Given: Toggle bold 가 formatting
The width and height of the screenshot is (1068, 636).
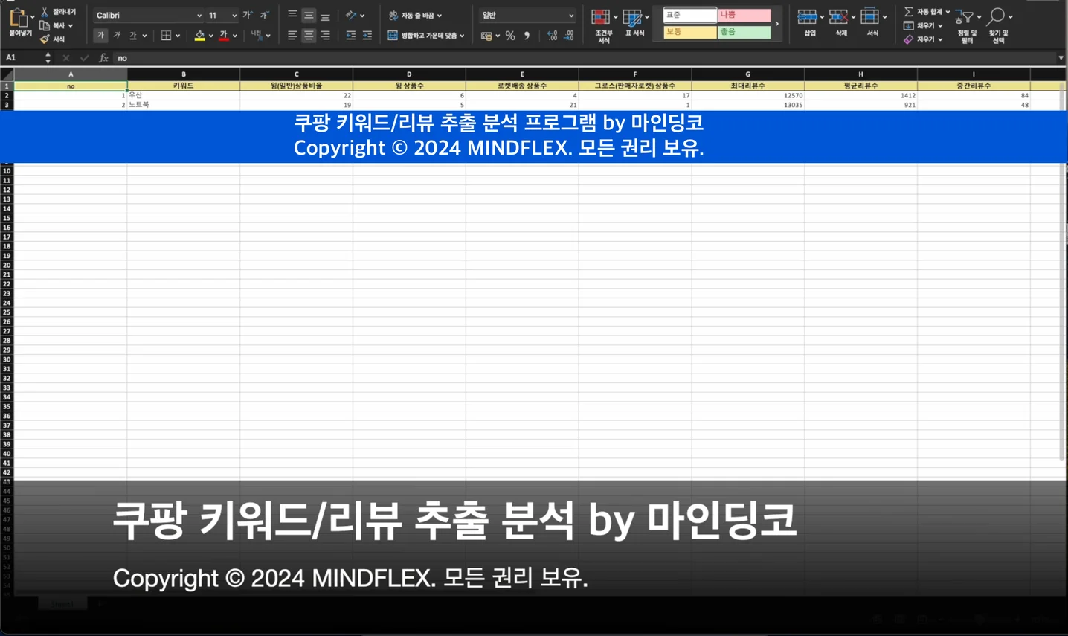Looking at the screenshot, I should click(x=100, y=35).
